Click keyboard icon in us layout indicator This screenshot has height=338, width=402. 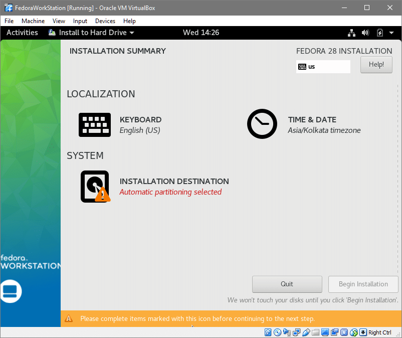tap(302, 67)
